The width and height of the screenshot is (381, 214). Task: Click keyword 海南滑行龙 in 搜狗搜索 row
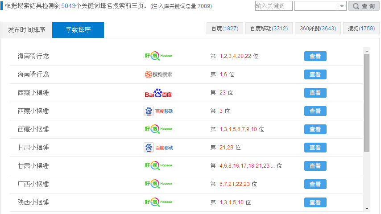[33, 74]
